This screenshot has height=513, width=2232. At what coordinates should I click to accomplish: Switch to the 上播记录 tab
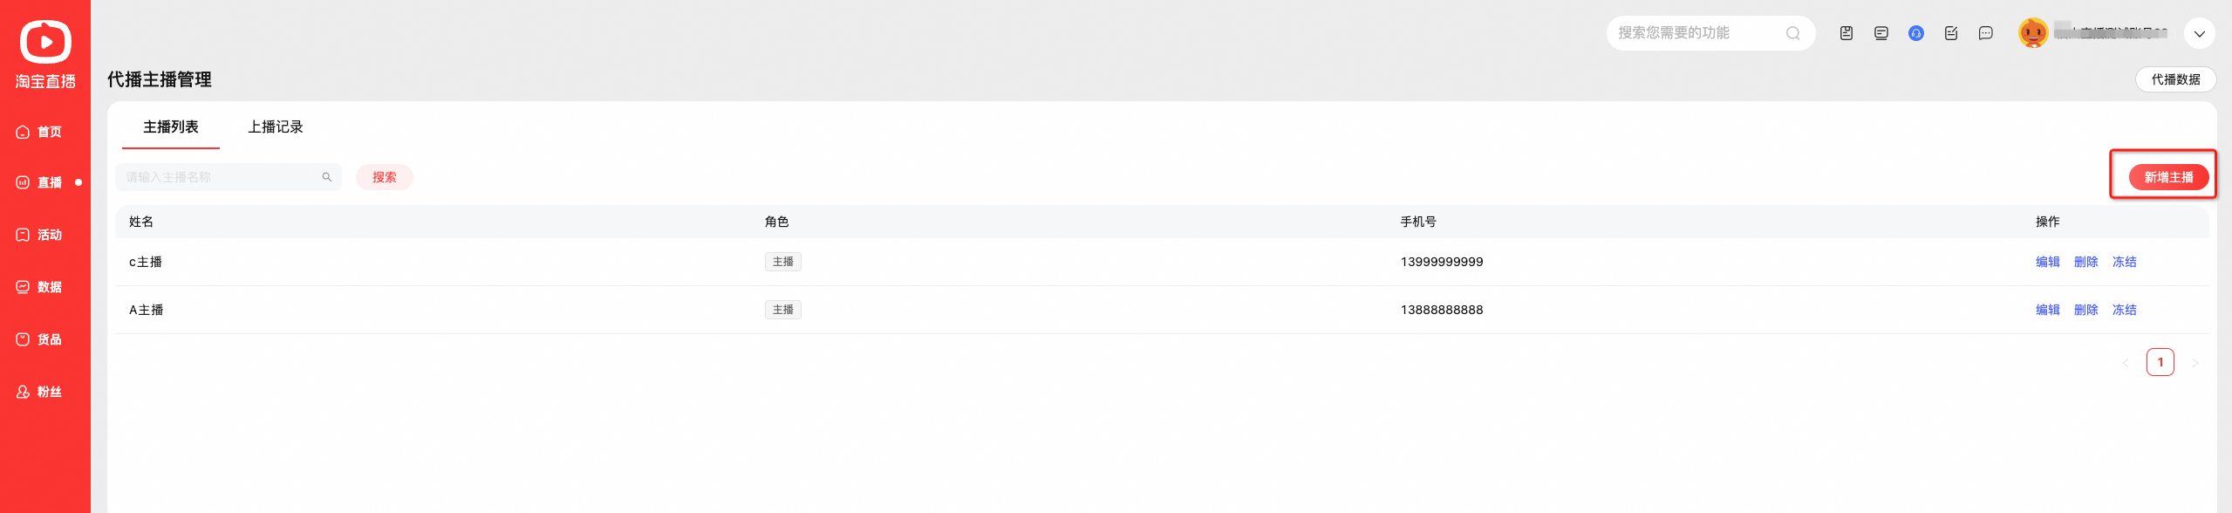[x=275, y=127]
